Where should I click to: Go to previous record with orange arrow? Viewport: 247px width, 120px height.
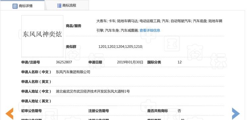[x=9, y=113]
